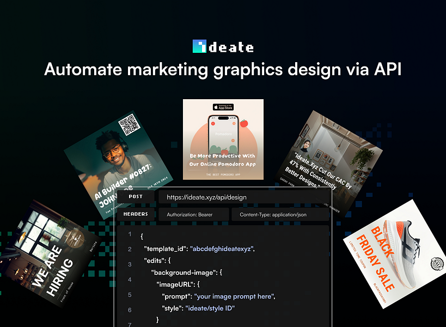Open the AI Builder #0827 badge thumbnail
Image resolution: width=446 pixels, height=327 pixels.
[118, 165]
